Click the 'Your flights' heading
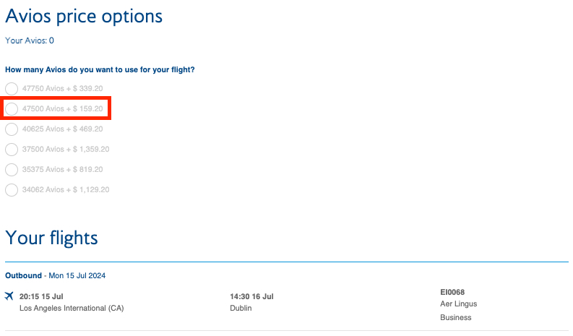Image resolution: width=573 pixels, height=336 pixels. pos(51,237)
